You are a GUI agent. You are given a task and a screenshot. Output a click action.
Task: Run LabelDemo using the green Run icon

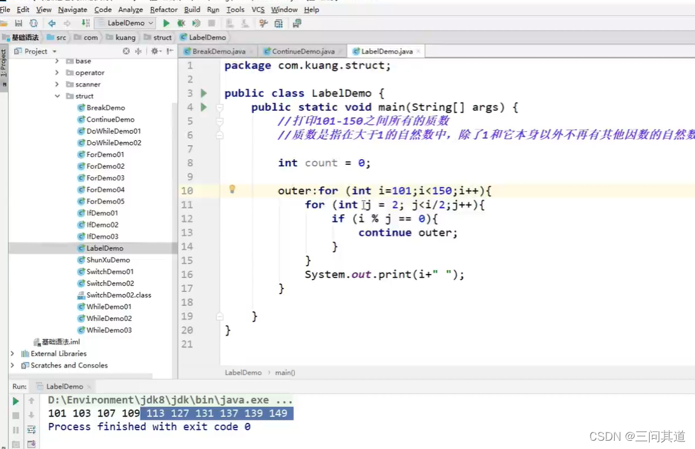165,22
